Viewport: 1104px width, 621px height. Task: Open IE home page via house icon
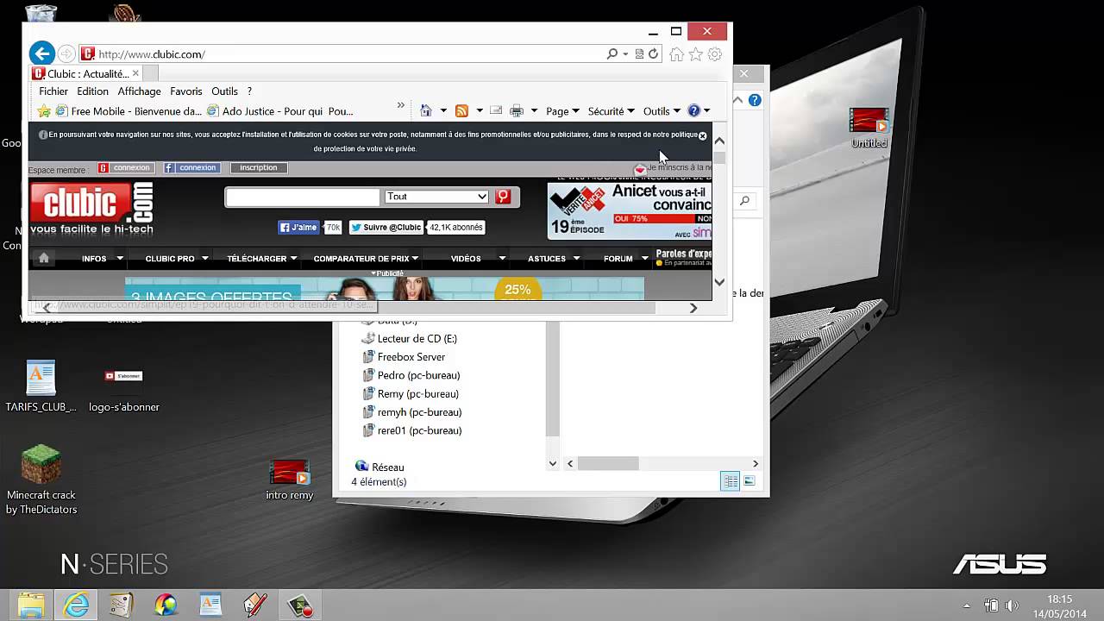click(676, 54)
